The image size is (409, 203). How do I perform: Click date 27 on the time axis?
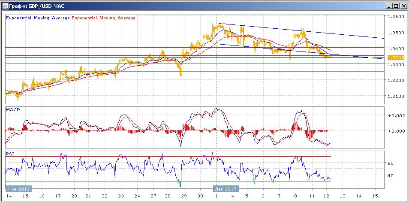(x=153, y=196)
